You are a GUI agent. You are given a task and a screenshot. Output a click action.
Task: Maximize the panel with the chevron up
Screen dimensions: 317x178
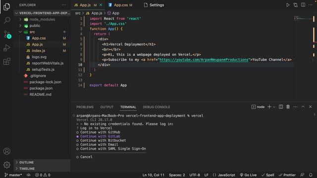303,107
